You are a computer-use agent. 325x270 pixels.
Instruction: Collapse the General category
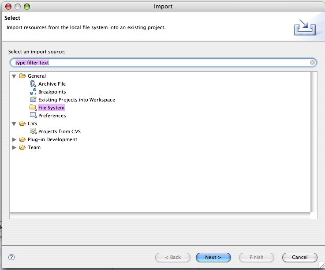pos(15,76)
